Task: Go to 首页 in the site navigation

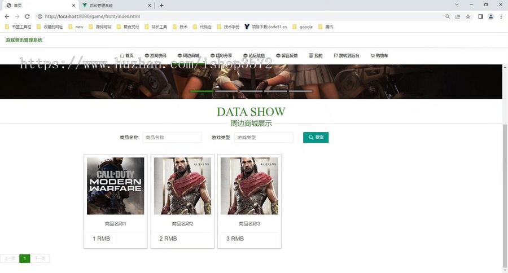Action: coord(126,56)
